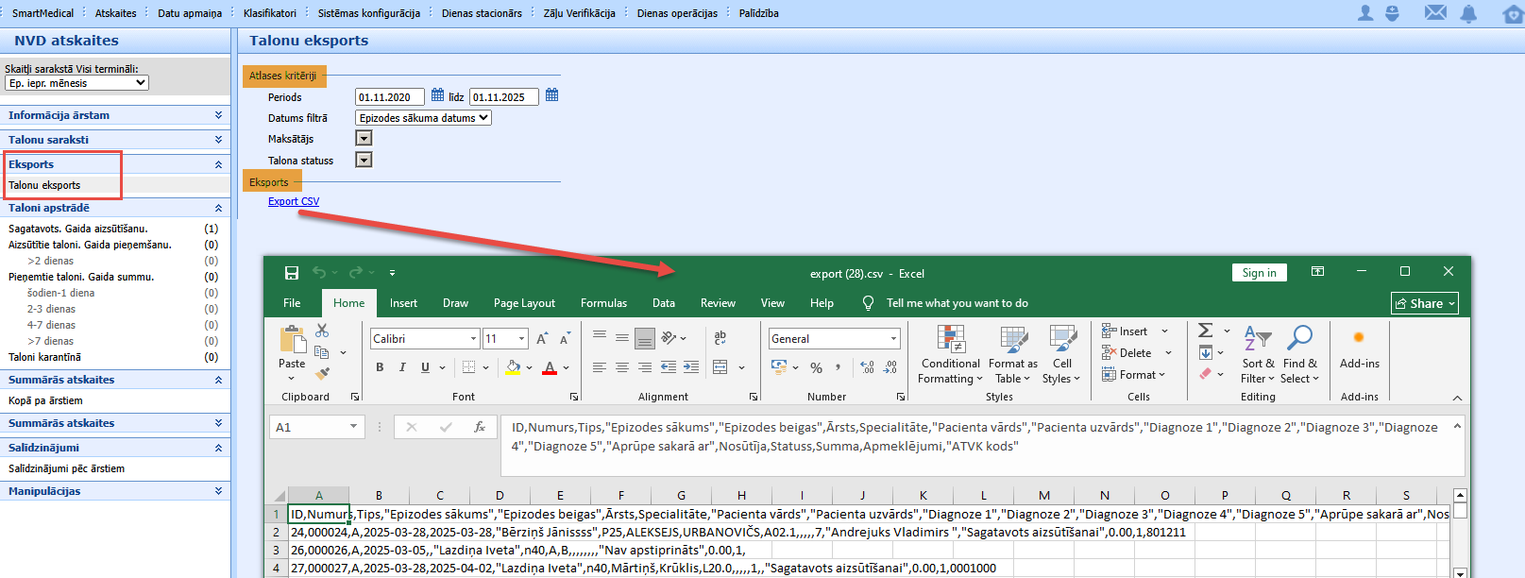The width and height of the screenshot is (1525, 578).
Task: Expand the Informācija ārstam section
Action: point(218,115)
